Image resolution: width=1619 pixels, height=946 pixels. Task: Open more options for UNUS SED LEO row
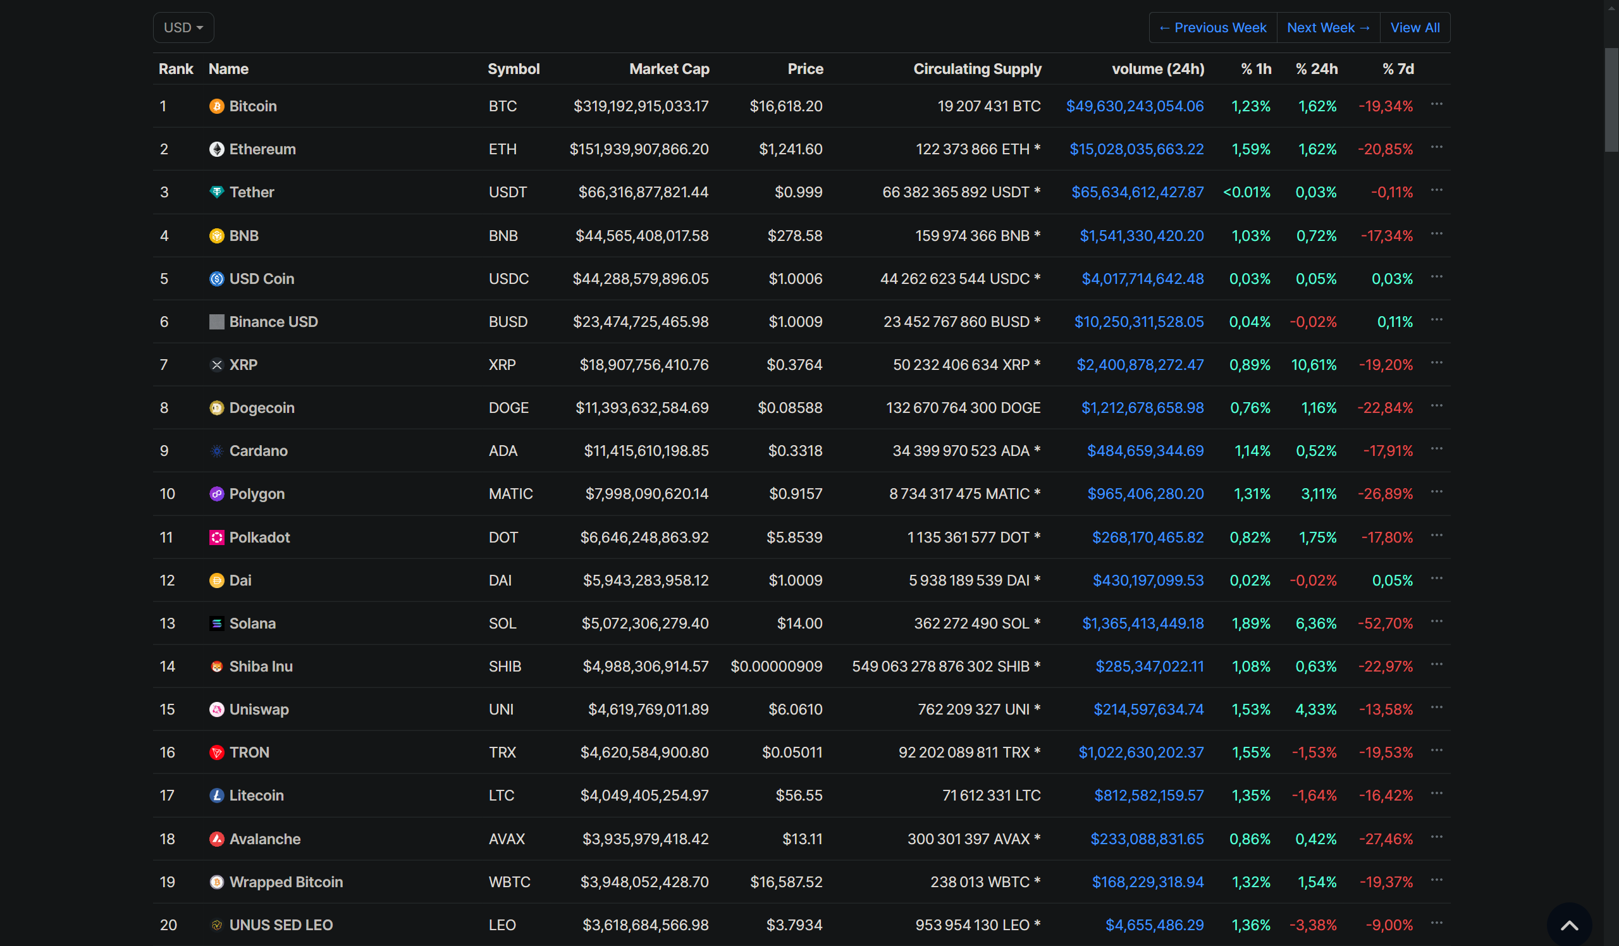(1436, 923)
